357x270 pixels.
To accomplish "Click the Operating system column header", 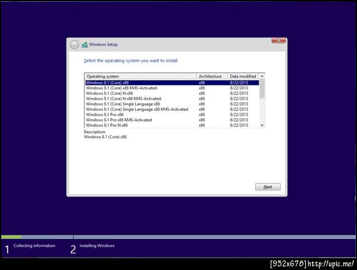I will [140, 77].
